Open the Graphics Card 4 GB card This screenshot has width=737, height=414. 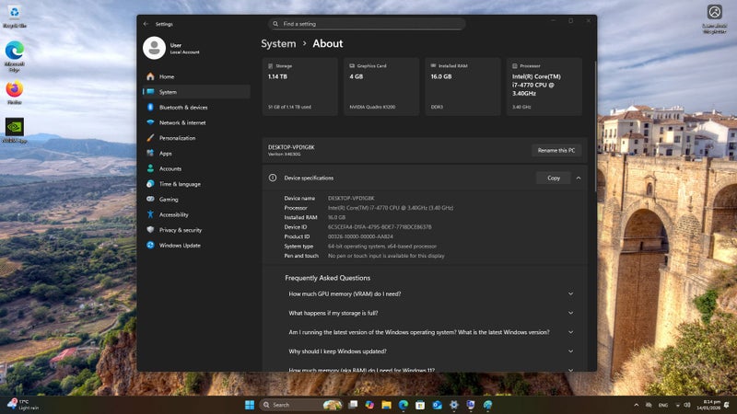(381, 86)
